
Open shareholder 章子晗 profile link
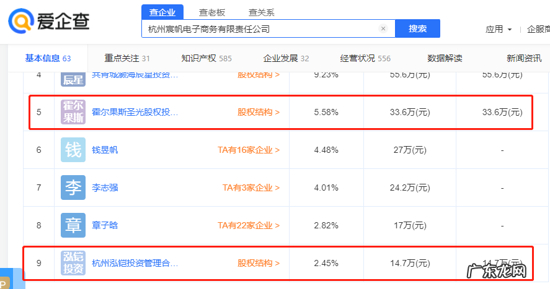[105, 225]
